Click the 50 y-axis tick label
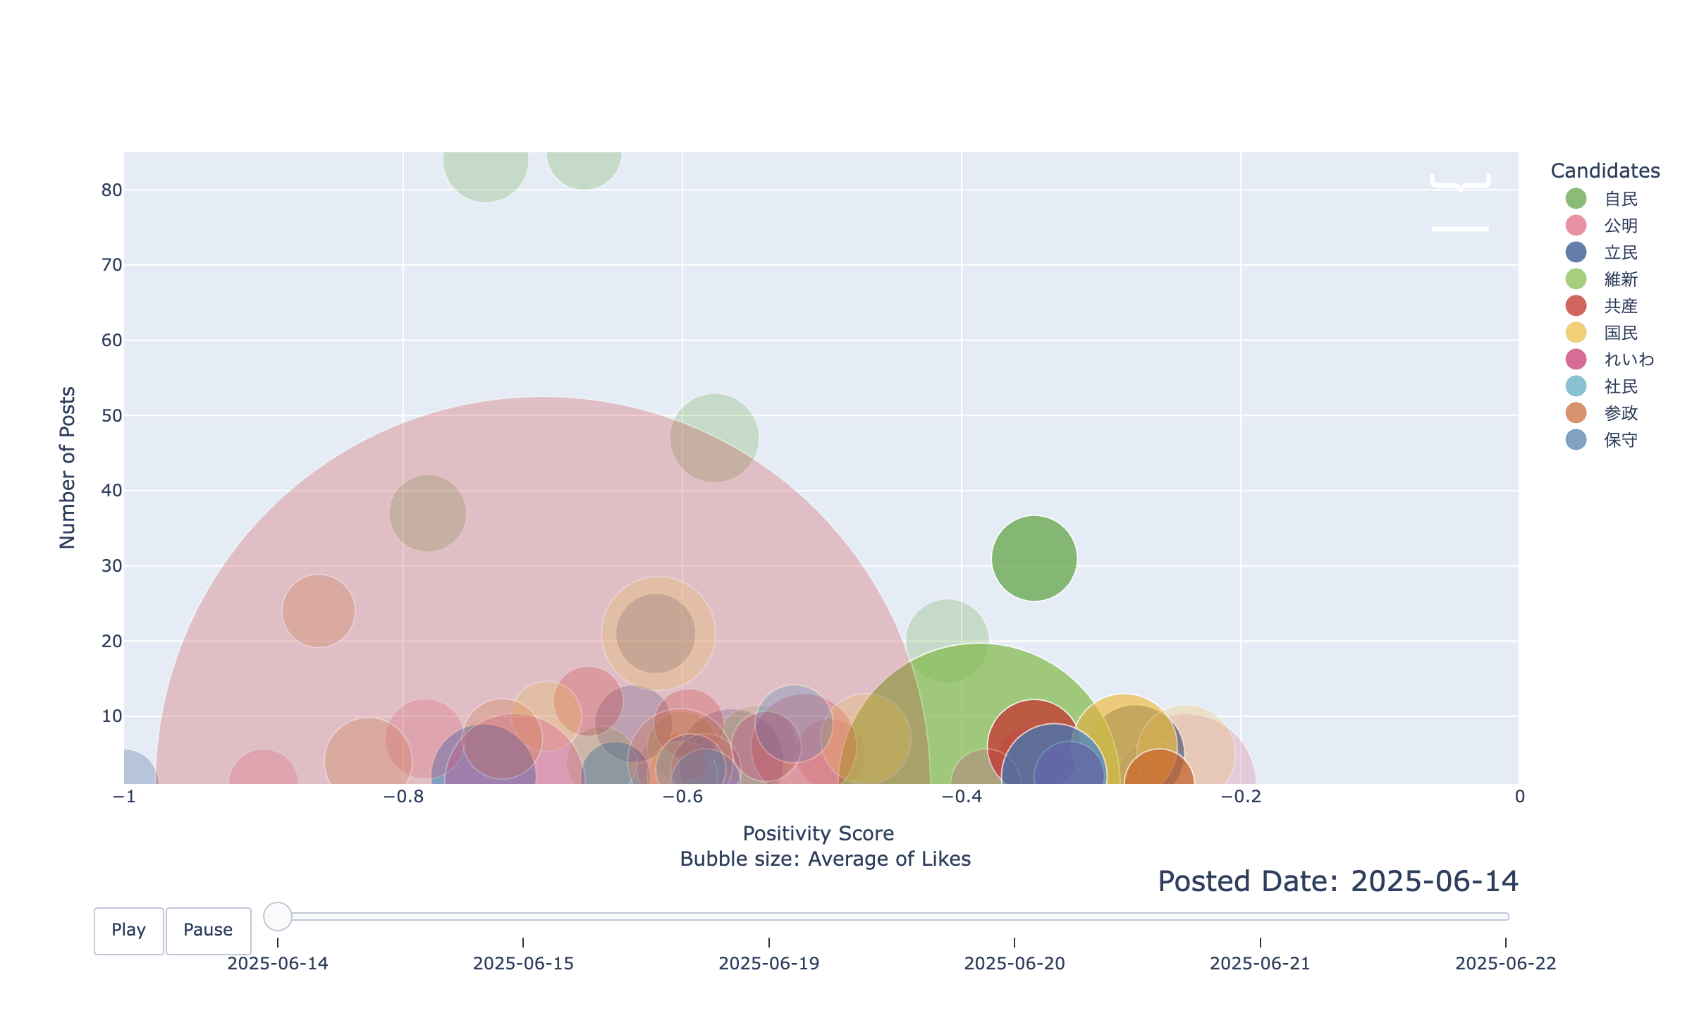This screenshot has width=1692, height=1011. pos(112,415)
